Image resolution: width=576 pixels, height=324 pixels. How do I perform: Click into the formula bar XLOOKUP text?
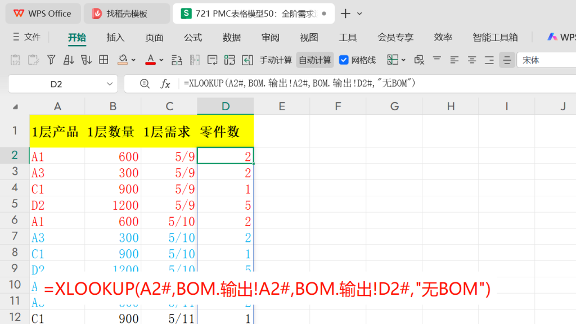(299, 83)
